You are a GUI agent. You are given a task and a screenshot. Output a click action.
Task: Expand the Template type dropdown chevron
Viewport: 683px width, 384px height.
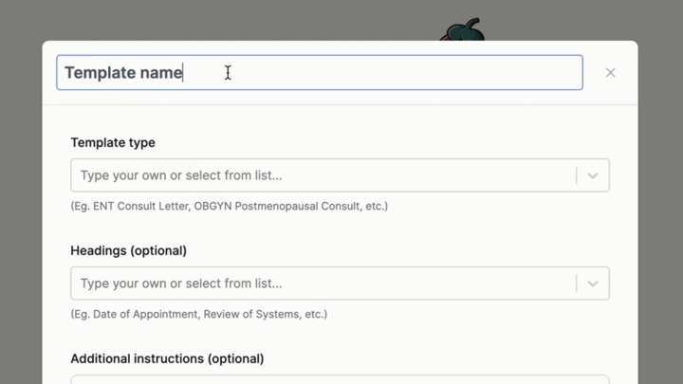coord(593,175)
